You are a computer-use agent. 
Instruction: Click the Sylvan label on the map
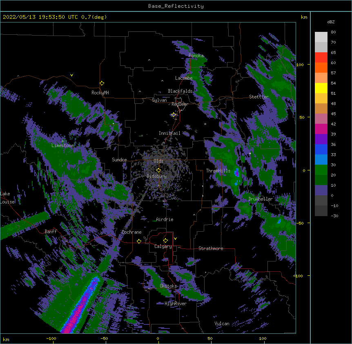[159, 100]
